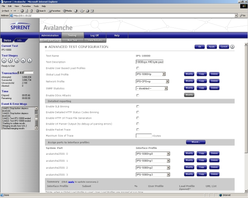Click the Edit page icon in the toolbar

tap(92, 11)
